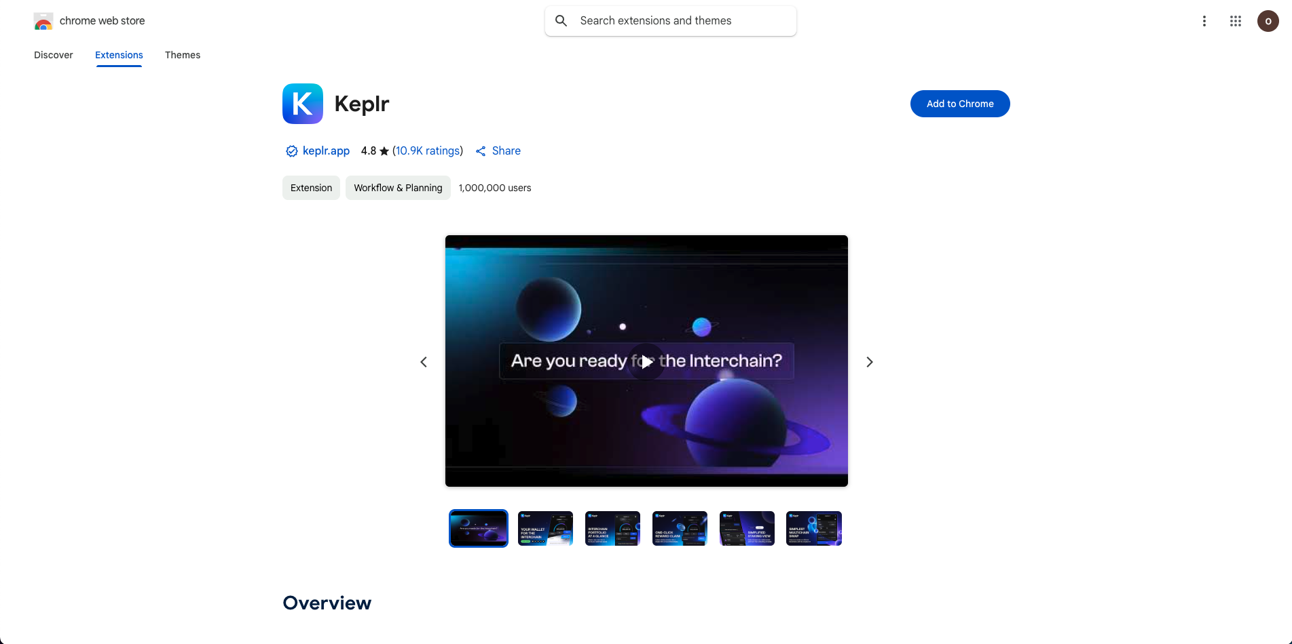
Task: Select the Simplified Staking View thumbnail
Action: [747, 528]
